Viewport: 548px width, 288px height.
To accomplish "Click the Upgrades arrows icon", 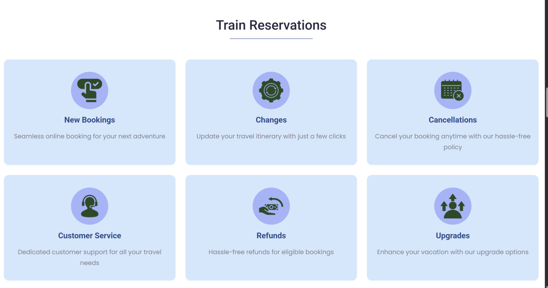I will click(x=453, y=206).
